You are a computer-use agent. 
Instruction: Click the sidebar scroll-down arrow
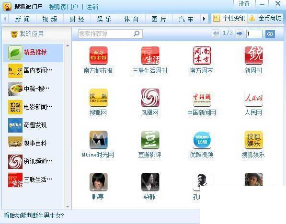point(68,206)
